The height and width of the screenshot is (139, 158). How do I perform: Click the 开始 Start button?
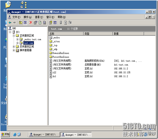(5, 134)
